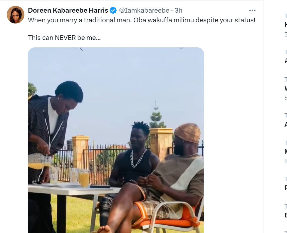Screen dimensions: 287x233
Task: Click the "traditional man" tweet text line
Action: tap(142, 21)
